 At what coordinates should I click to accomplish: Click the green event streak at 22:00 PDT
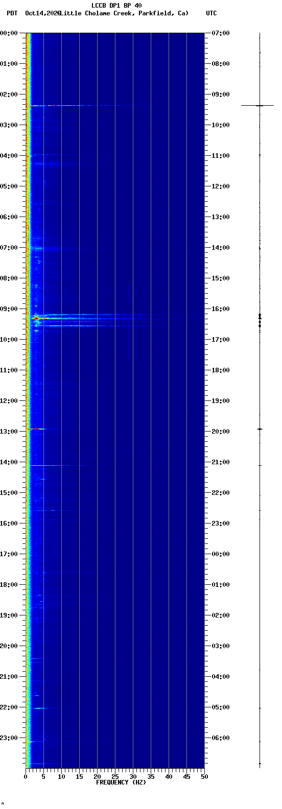pos(39,708)
